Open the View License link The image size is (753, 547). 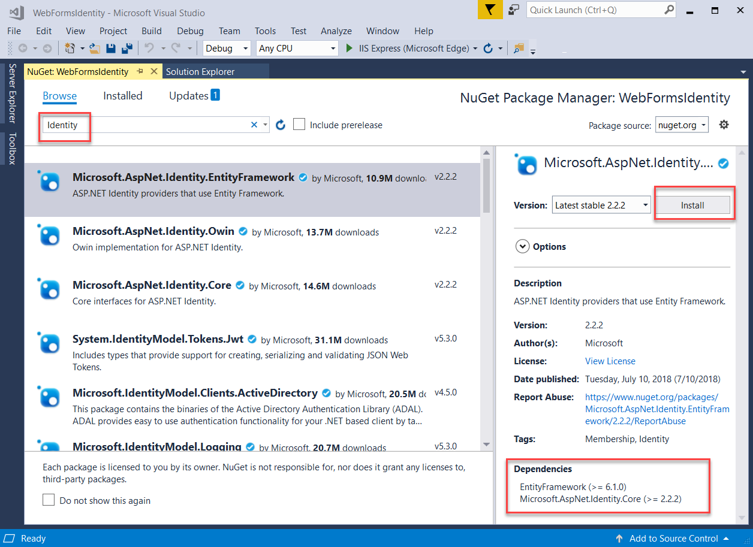[x=610, y=361]
